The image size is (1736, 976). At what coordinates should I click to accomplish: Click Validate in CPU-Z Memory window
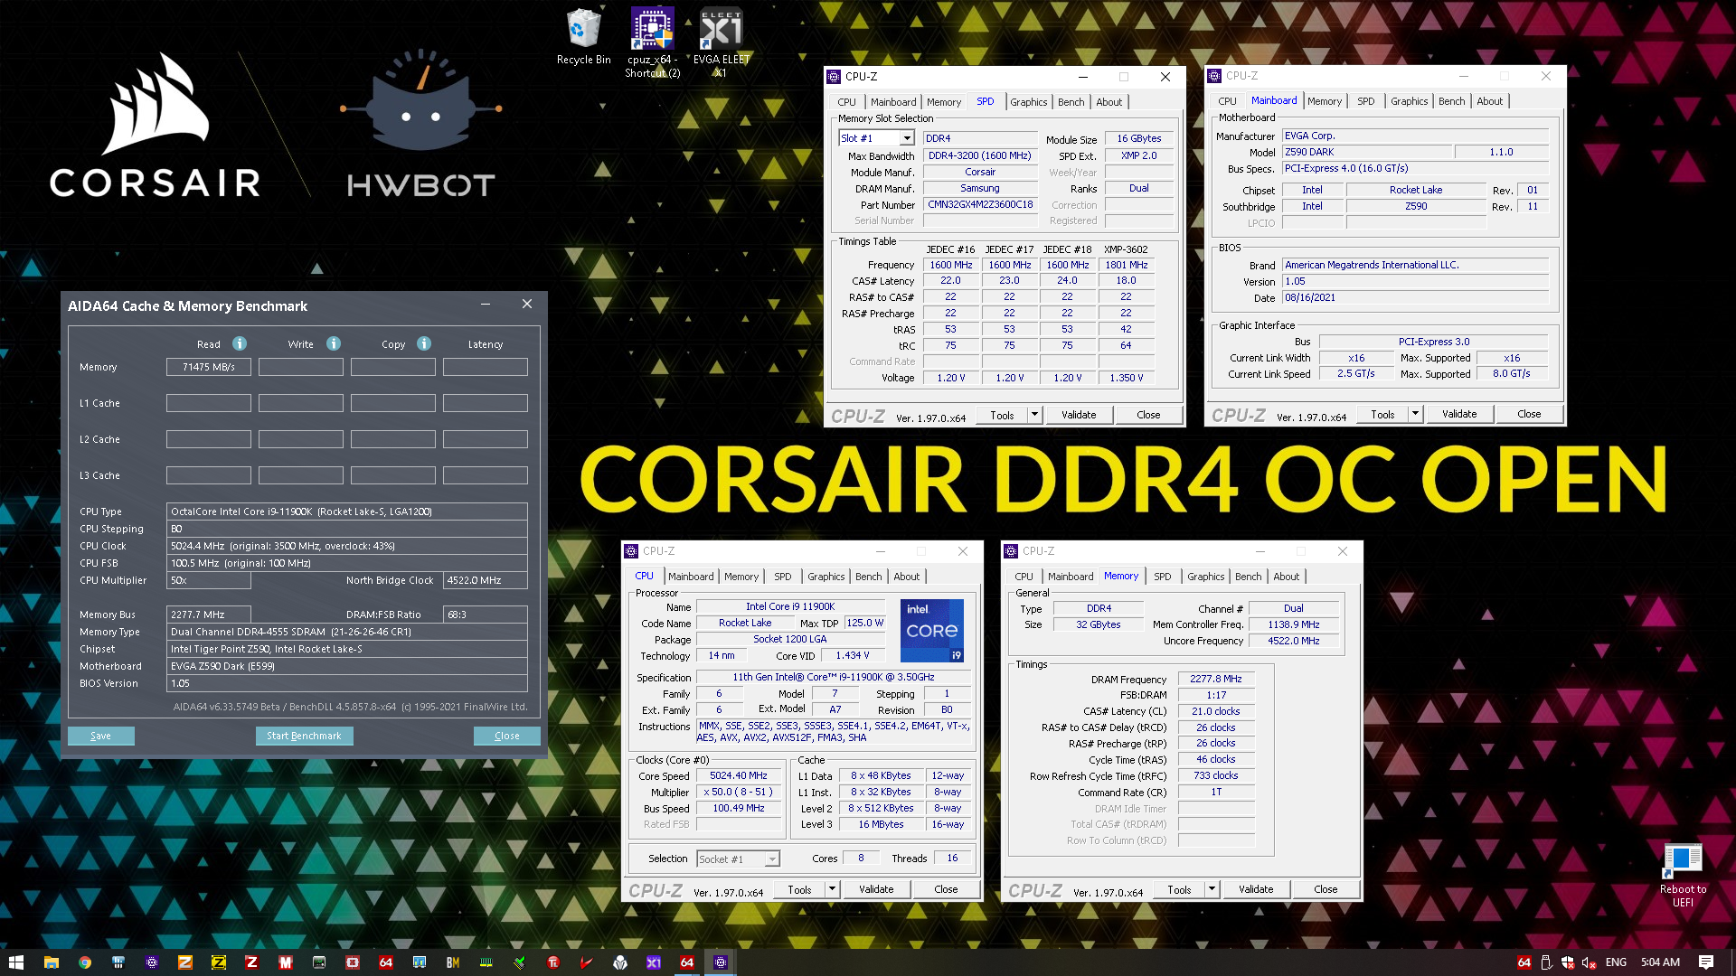[x=1256, y=889]
